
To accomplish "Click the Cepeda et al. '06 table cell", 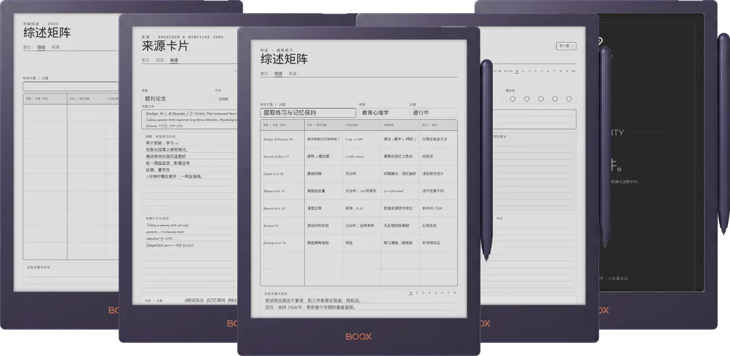I will (x=282, y=173).
